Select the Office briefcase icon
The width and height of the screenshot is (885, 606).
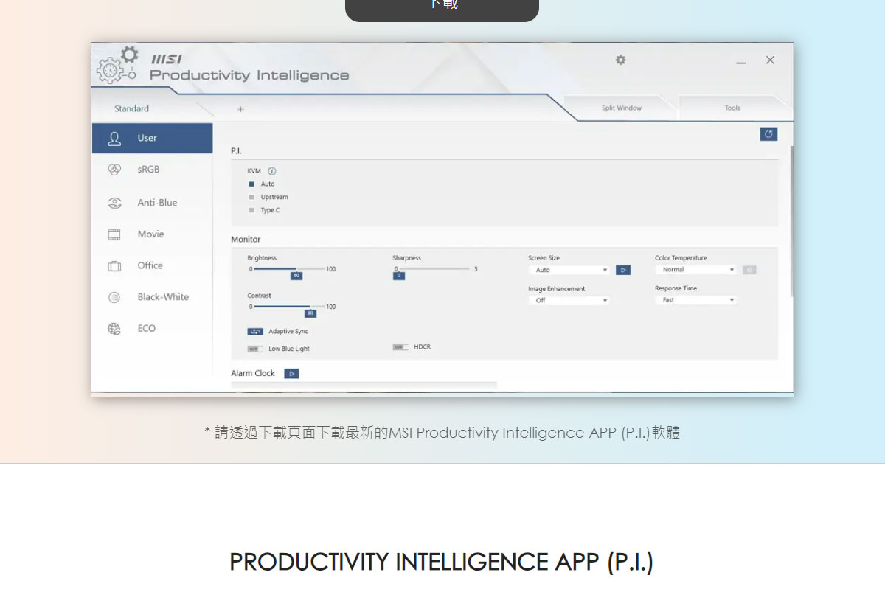click(114, 266)
